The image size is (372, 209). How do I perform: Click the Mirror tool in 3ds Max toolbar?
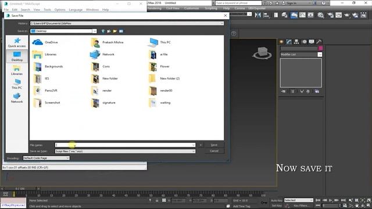(257, 15)
